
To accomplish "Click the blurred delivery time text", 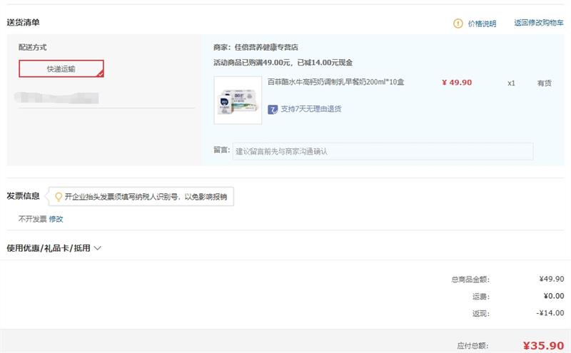I will [x=56, y=98].
